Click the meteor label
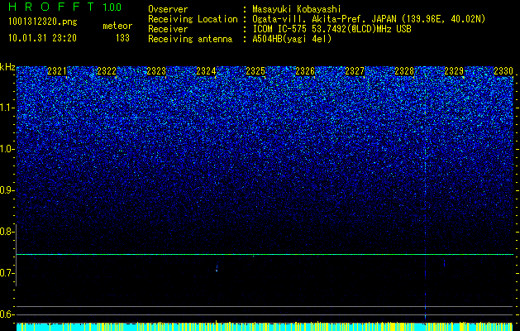The image size is (520, 331). [117, 26]
